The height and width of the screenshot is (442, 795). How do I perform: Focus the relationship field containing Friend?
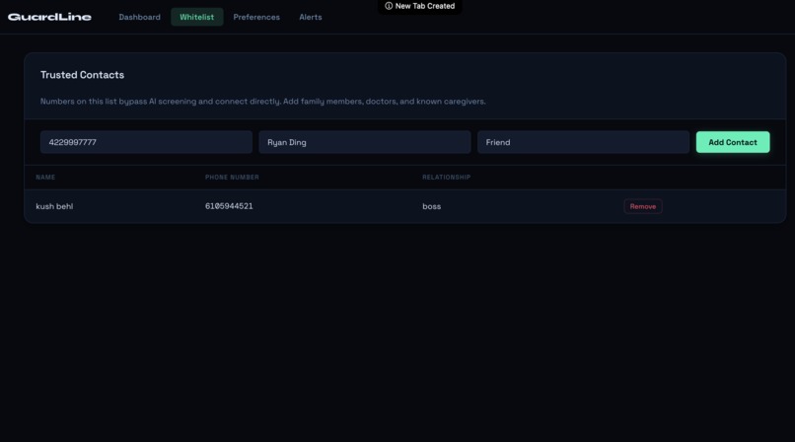pyautogui.click(x=583, y=142)
